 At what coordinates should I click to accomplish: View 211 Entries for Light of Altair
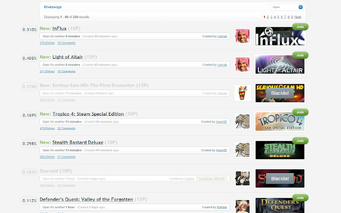point(47,71)
